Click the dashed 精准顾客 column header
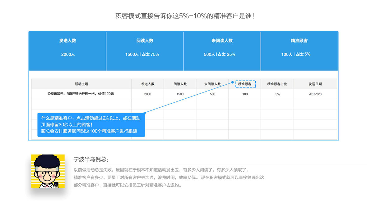 245,84
